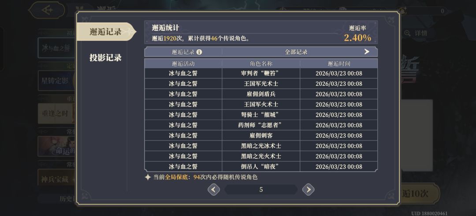Click the 2.40% 邂逅率 value
Image resolution: width=476 pixels, height=216 pixels.
point(357,38)
